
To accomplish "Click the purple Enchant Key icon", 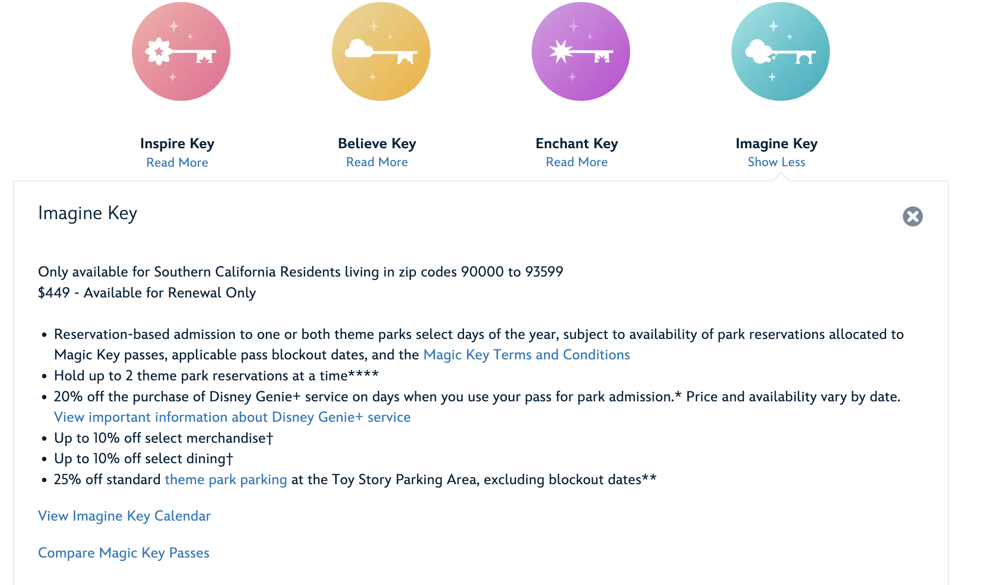I will pos(580,51).
